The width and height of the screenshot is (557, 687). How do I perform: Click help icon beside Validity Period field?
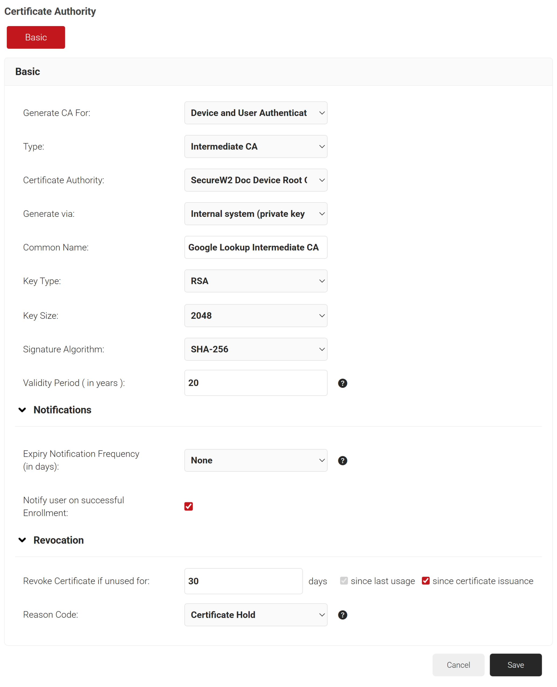342,383
